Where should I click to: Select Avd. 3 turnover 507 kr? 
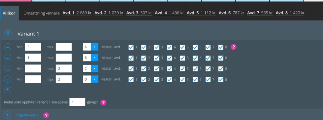click(139, 13)
